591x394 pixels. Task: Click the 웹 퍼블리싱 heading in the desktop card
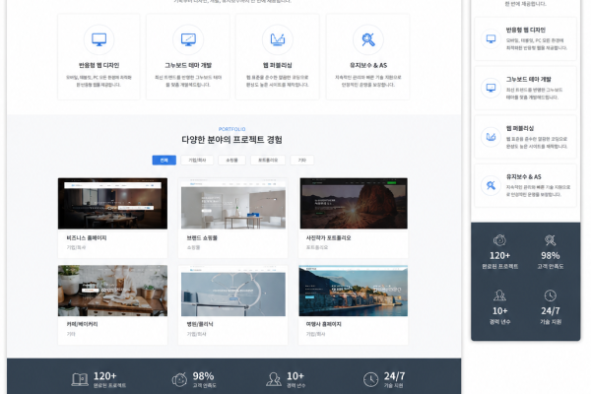pos(278,65)
